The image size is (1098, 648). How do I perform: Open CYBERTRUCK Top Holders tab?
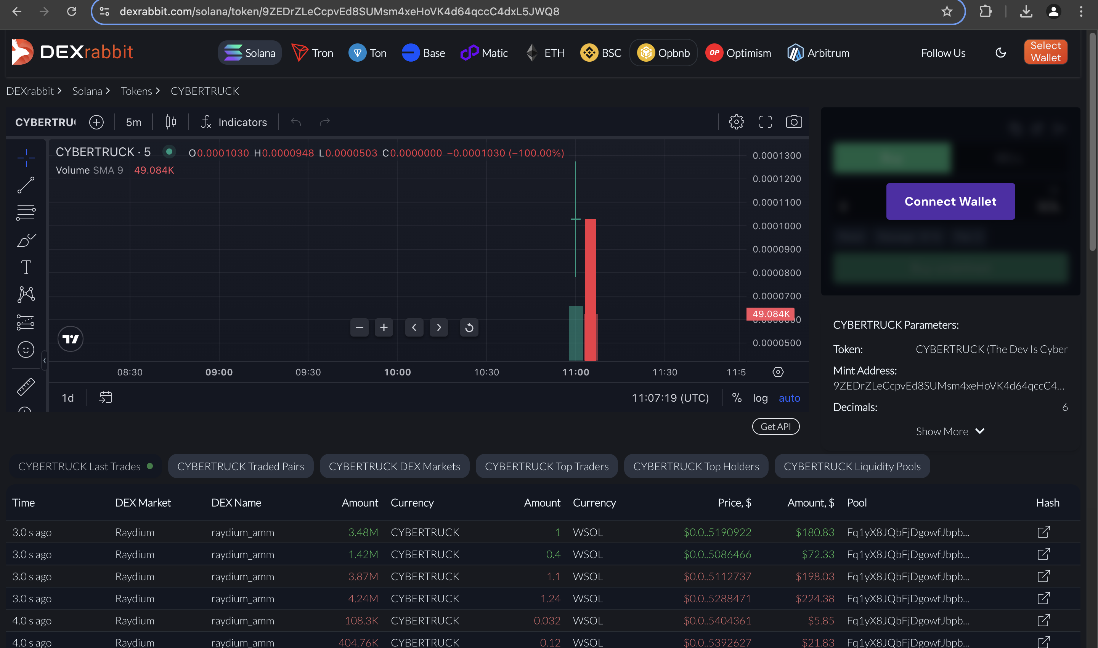tap(696, 466)
